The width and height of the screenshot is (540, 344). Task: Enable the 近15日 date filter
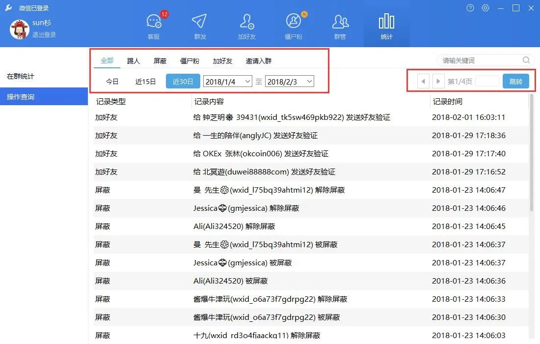click(145, 81)
